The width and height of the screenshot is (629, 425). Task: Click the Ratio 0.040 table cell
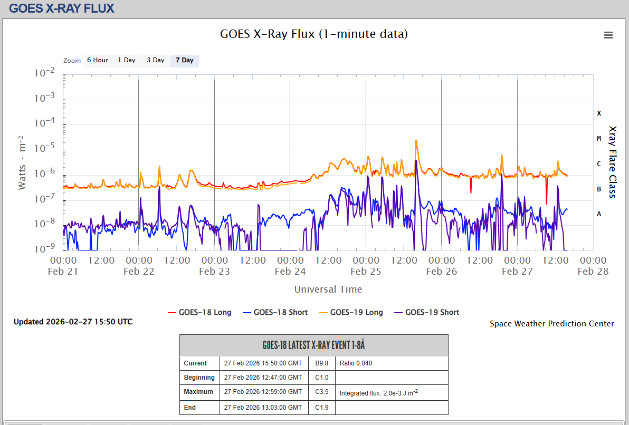click(356, 363)
